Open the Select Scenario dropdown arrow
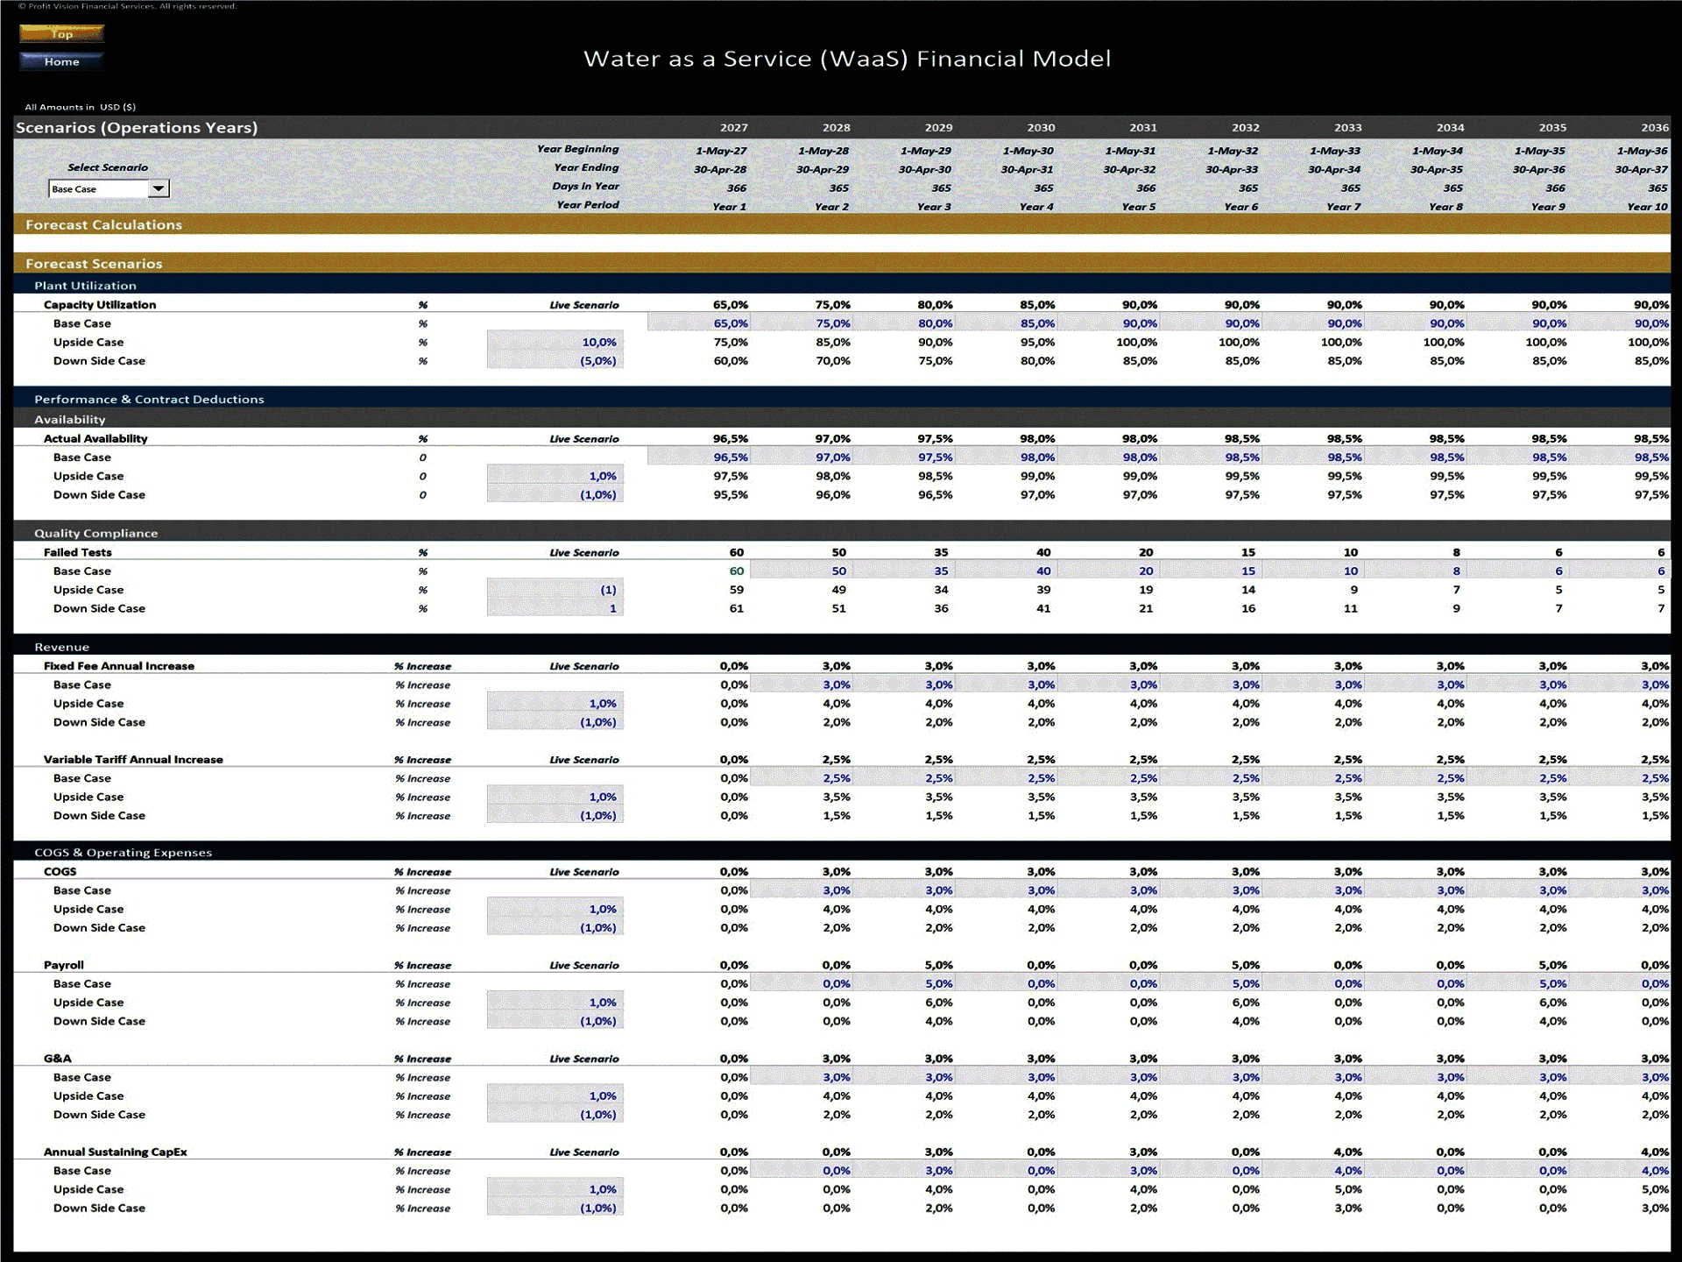Screen dimensions: 1682x1262 [159, 188]
